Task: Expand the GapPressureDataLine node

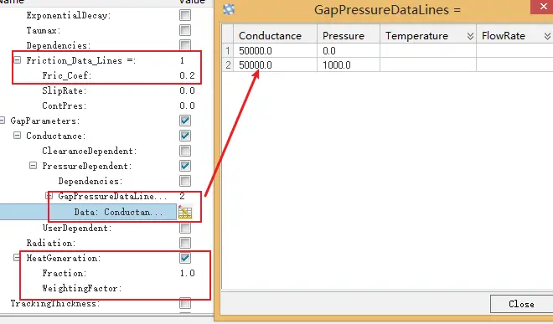Action: click(49, 196)
